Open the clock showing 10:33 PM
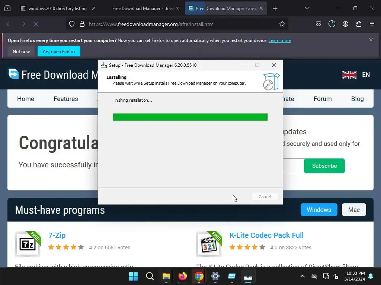Screen dimensions: 381x285 point(355,276)
